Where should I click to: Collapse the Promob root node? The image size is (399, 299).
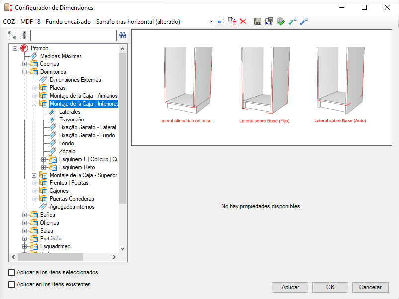click(x=15, y=48)
